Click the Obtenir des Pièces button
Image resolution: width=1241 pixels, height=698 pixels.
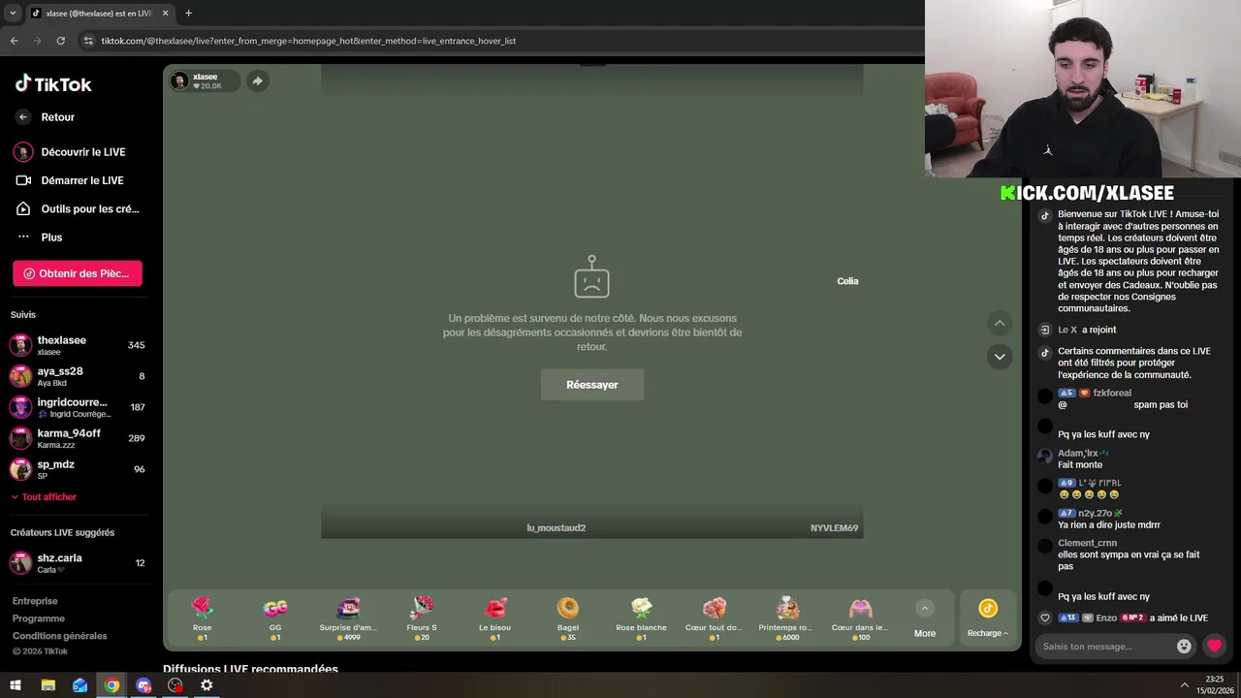78,273
